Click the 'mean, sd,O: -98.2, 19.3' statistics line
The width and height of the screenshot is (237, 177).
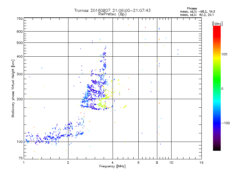click(197, 12)
